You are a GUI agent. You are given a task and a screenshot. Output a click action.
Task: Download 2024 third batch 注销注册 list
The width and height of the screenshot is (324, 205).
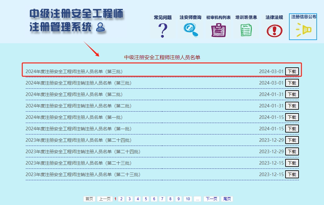(292, 83)
